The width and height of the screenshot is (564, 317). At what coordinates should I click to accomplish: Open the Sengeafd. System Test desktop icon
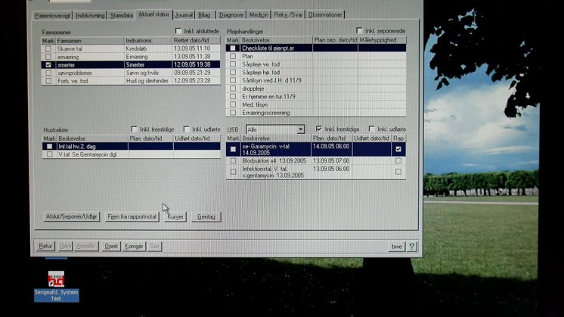coord(56,279)
